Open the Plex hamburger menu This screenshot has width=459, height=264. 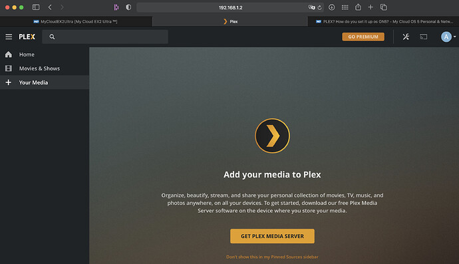[x=9, y=37]
